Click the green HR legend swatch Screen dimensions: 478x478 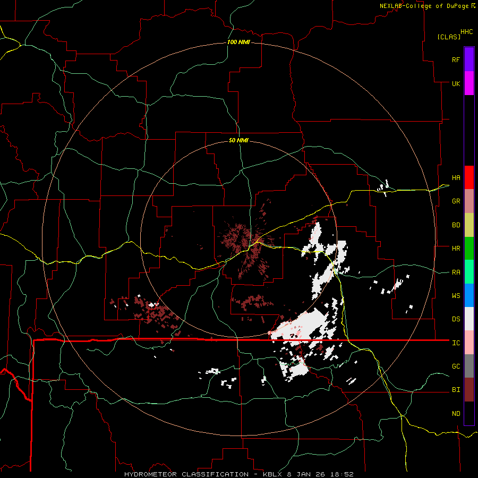pos(469,249)
